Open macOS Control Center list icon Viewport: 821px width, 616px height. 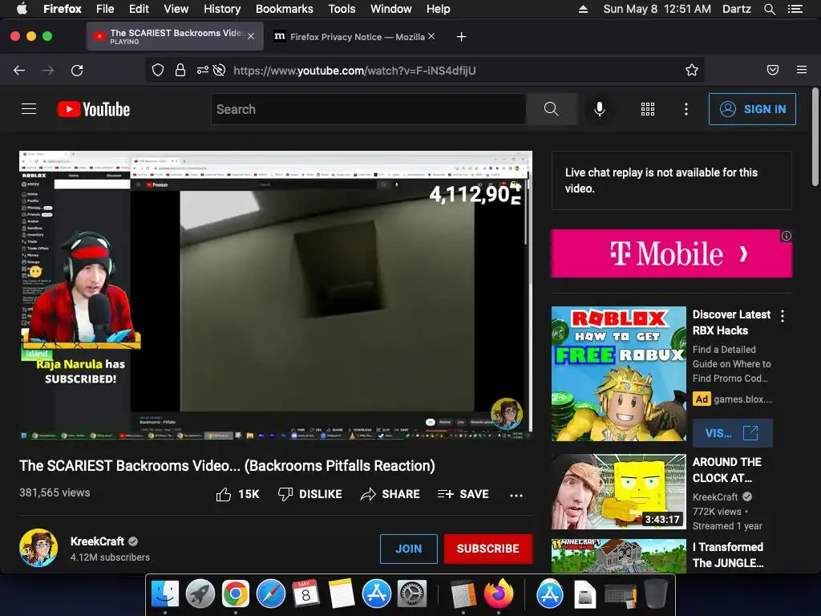pos(795,9)
